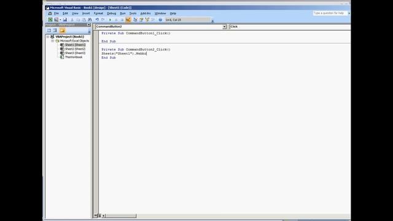Open the Insert menu
Image resolution: width=393 pixels, height=221 pixels.
pyautogui.click(x=86, y=14)
